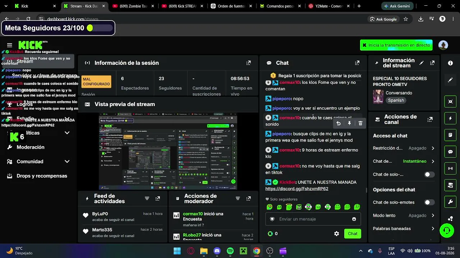Open the Windows Start menu
Image resolution: width=460 pixels, height=258 pixels.
click(x=177, y=251)
